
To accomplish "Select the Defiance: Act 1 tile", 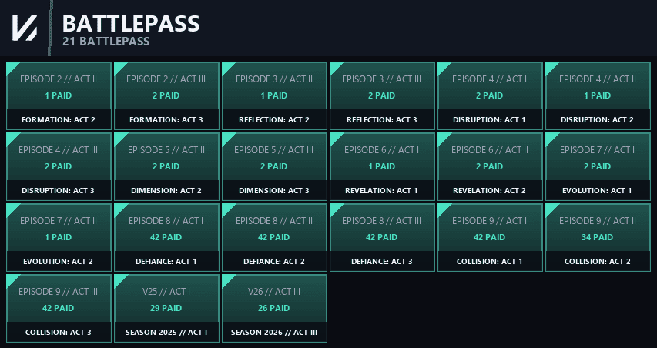I will tap(166, 237).
